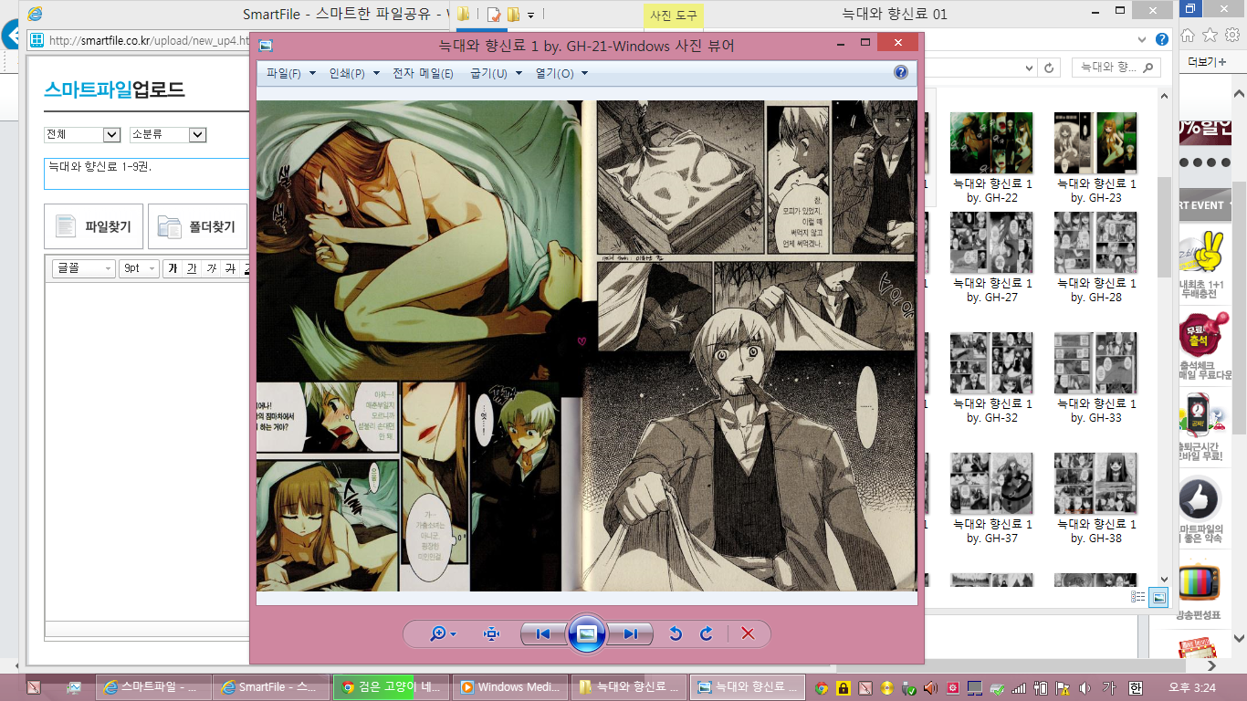Click the 더보기+ link
Viewport: 1247px width, 701px height.
pos(1205,61)
